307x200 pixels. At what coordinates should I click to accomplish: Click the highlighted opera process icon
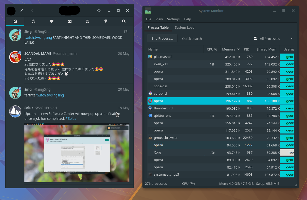point(150,101)
